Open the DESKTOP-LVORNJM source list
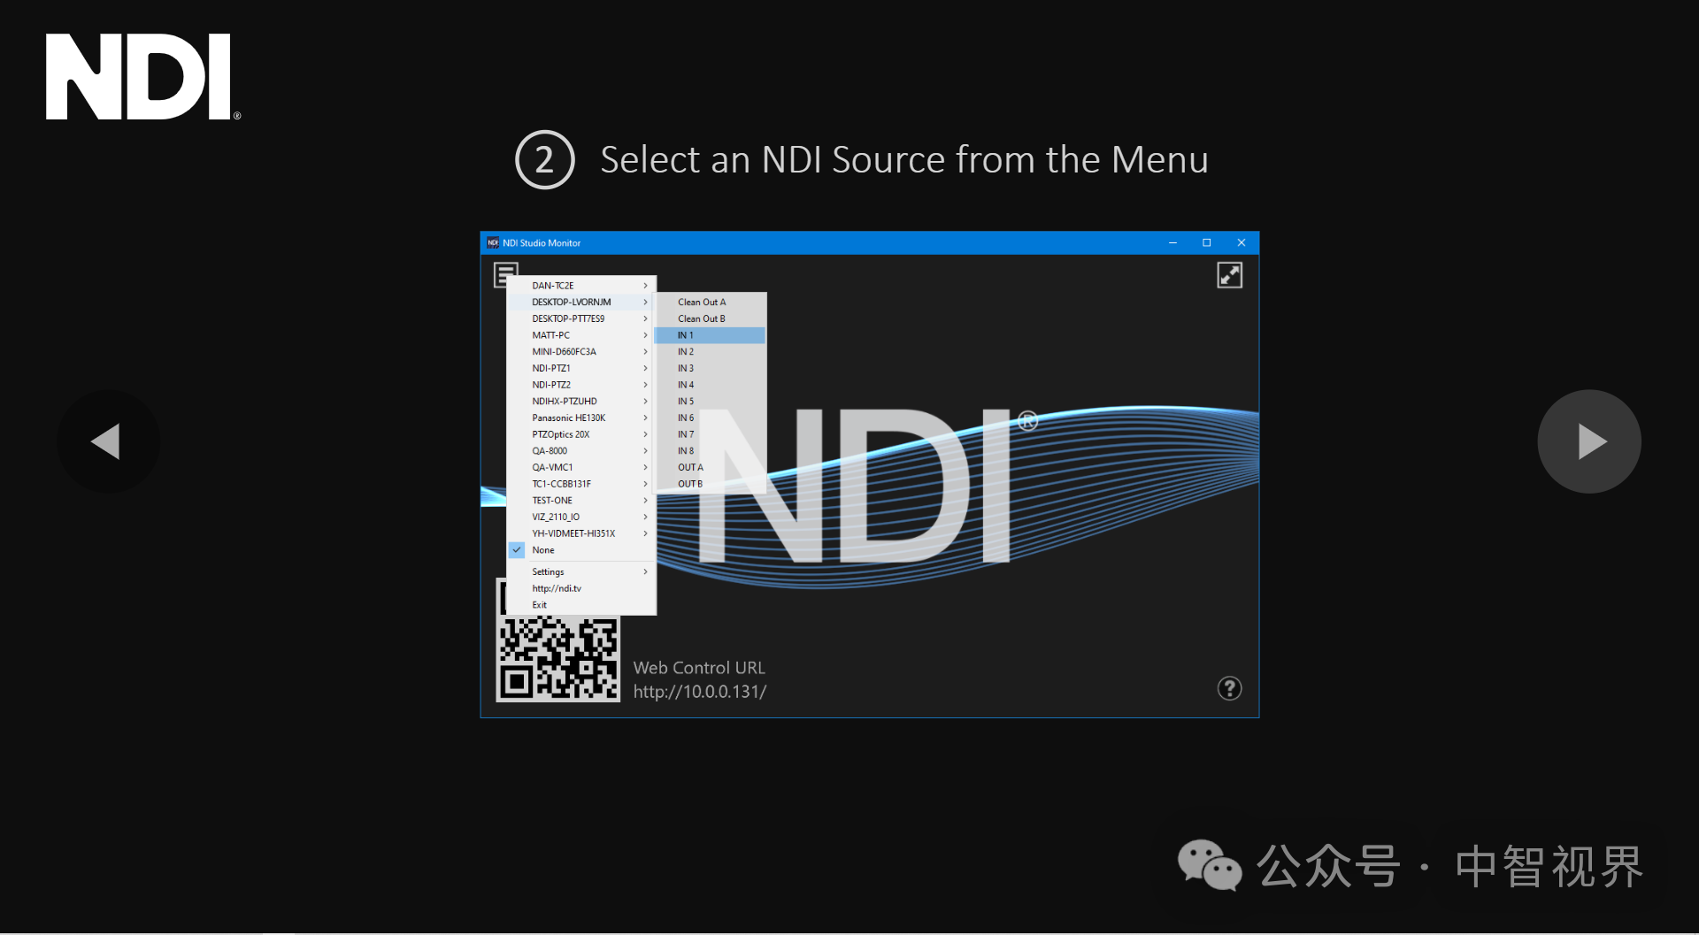1699x935 pixels. pos(571,302)
